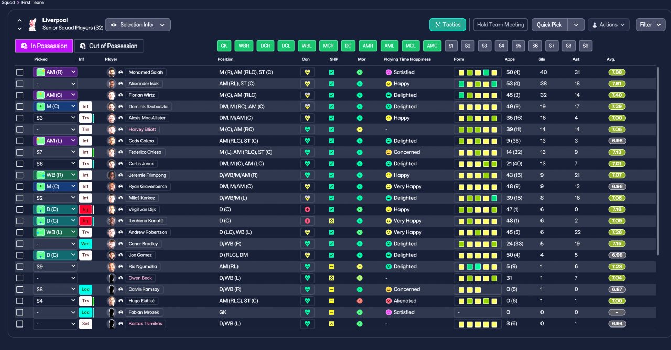Click the Liverpool club crest icon

[33, 24]
